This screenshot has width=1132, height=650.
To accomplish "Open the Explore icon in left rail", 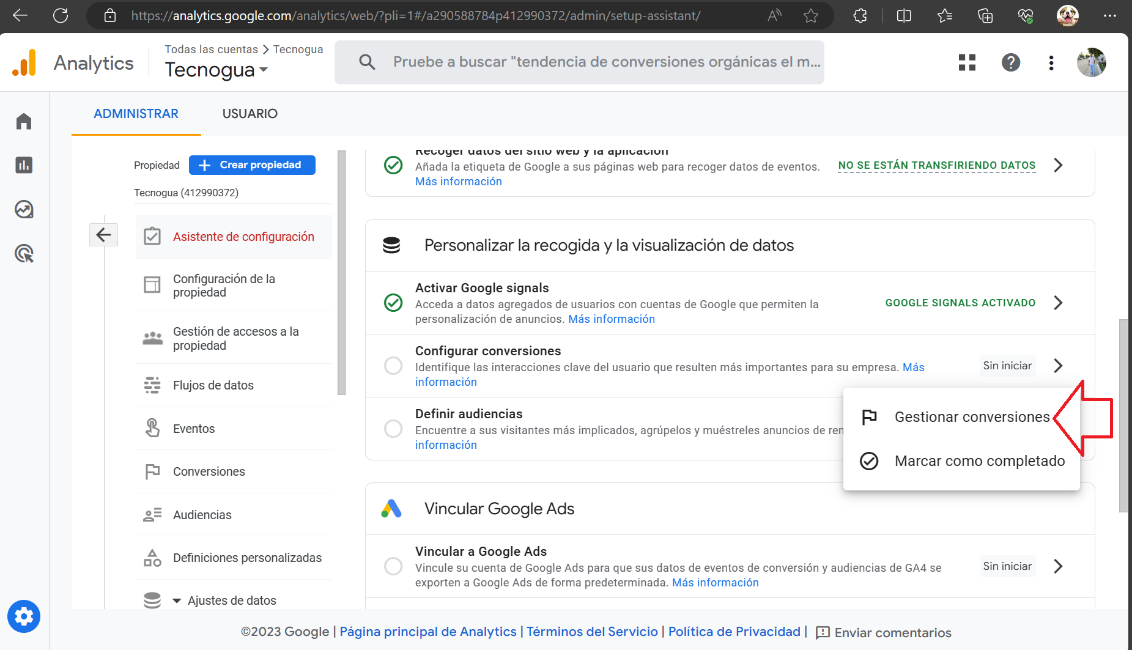I will coord(24,209).
